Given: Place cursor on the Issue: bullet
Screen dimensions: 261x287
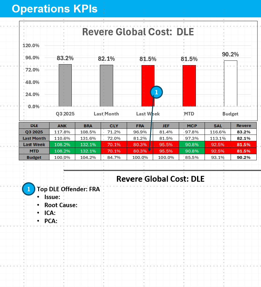Looking at the screenshot, I should [x=52, y=197].
